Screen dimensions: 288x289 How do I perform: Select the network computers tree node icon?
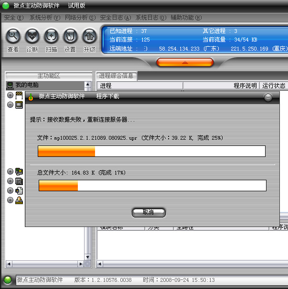(19, 171)
